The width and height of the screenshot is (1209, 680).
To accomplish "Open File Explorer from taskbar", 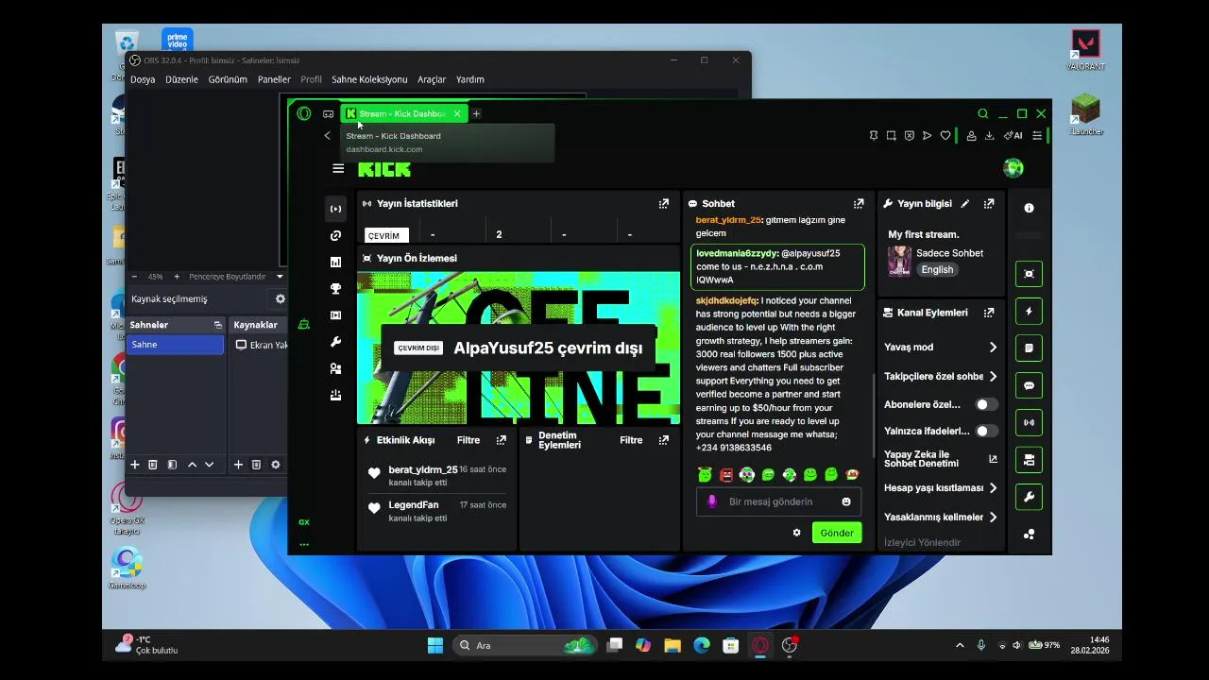I will 673,645.
